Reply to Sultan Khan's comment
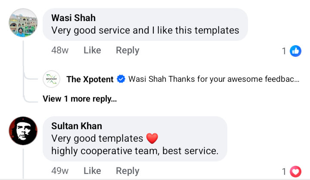This screenshot has width=310, height=180. (x=127, y=171)
